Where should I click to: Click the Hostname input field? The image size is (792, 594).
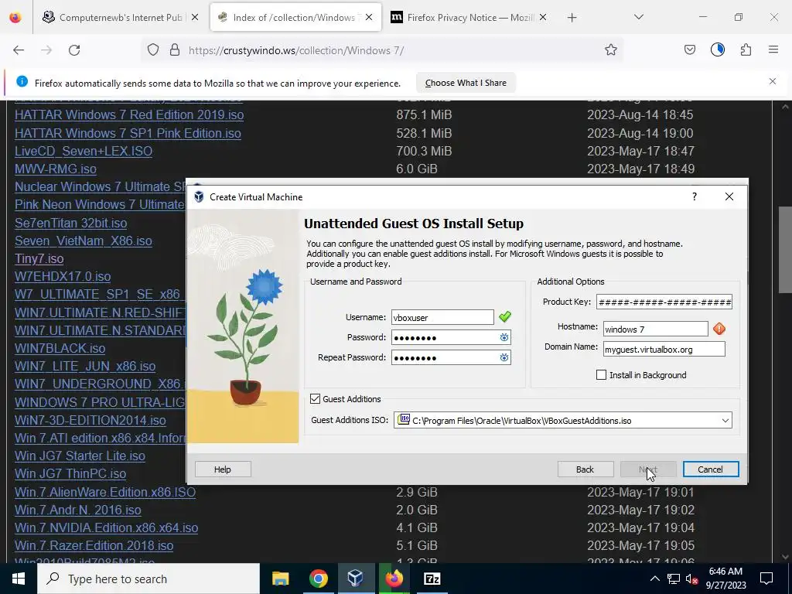[x=656, y=329]
